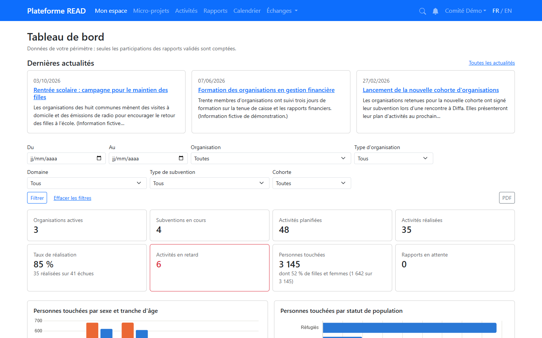Click the Tableau de bord heading
Viewport: 542px width, 338px height.
pyautogui.click(x=65, y=37)
